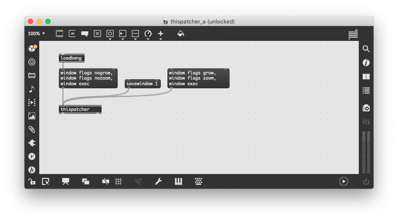This screenshot has width=398, height=221.
Task: Select the savewindow 1 message box
Action: coord(143,84)
